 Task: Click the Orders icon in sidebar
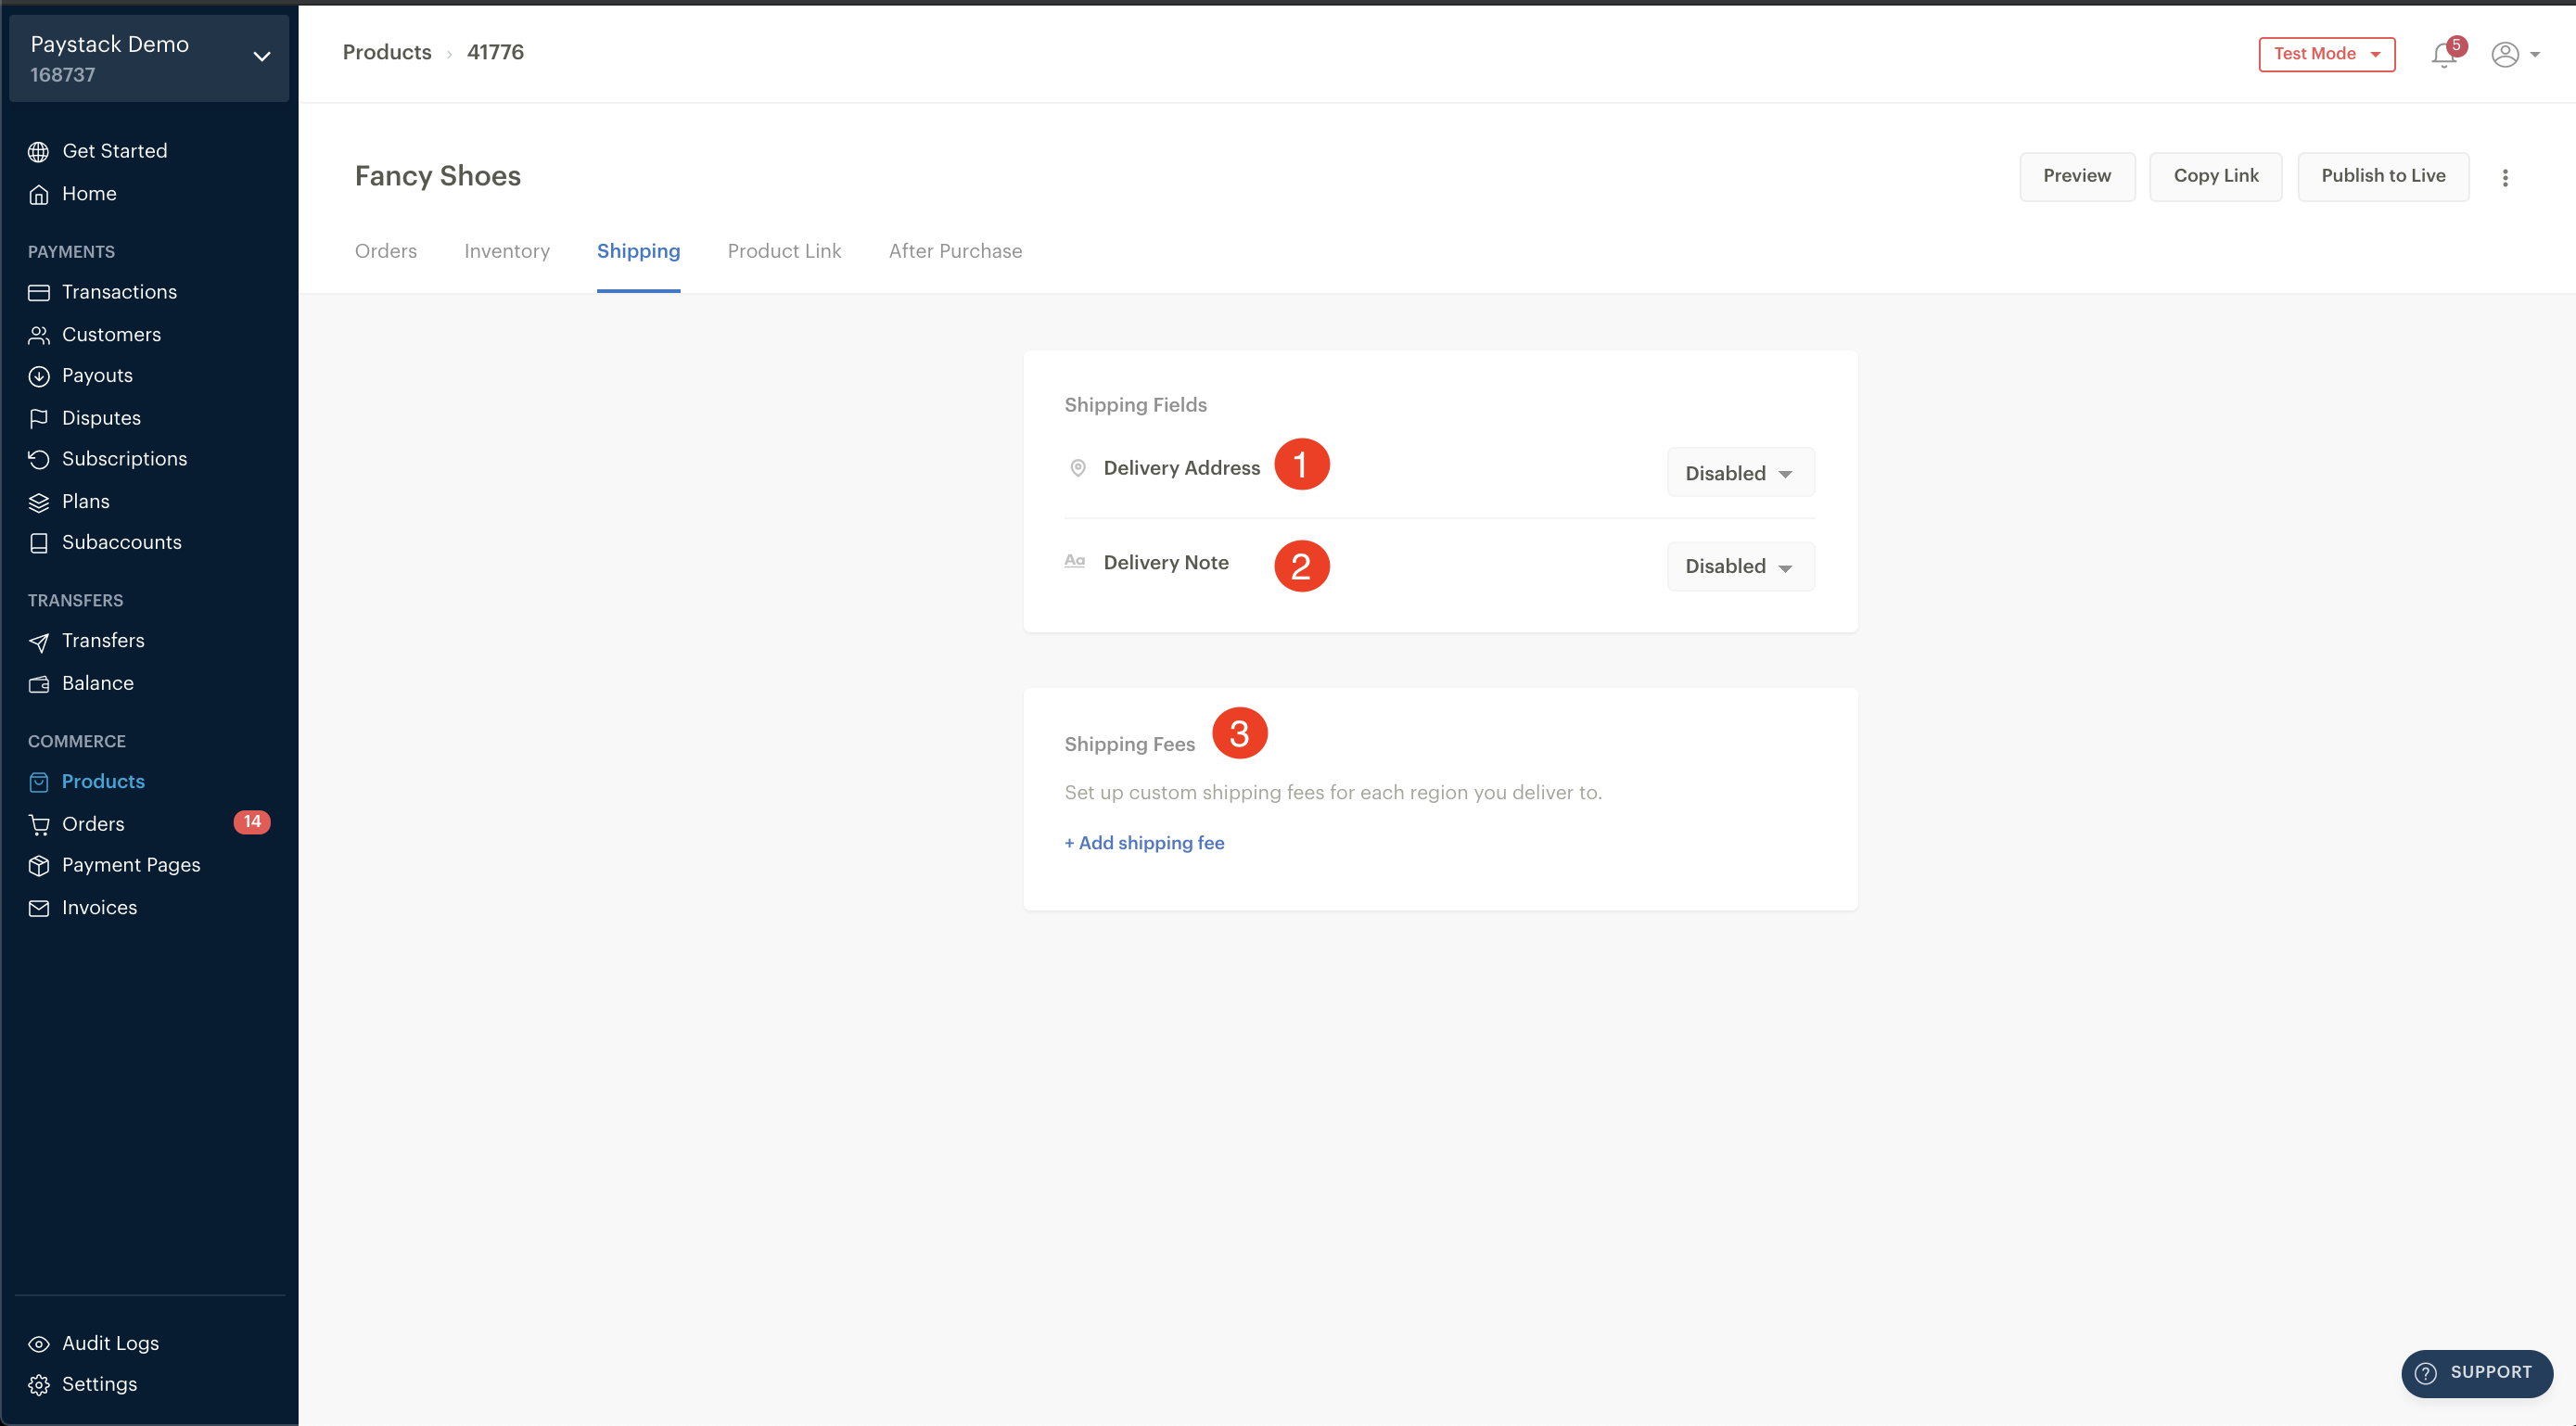point(39,821)
